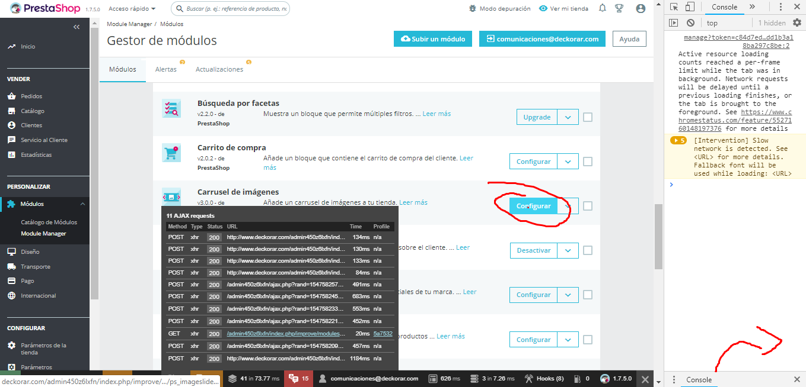
Task: Click the Desactivar button
Action: click(534, 250)
